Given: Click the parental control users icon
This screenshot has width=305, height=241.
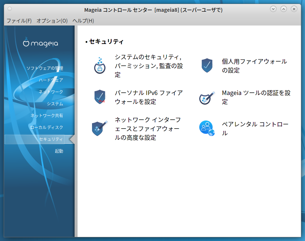Looking at the screenshot, I should click(207, 128).
